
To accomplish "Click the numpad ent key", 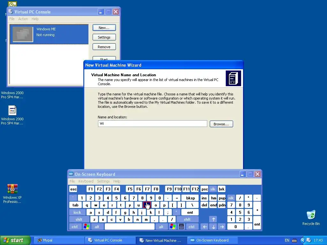I will click(x=257, y=223).
